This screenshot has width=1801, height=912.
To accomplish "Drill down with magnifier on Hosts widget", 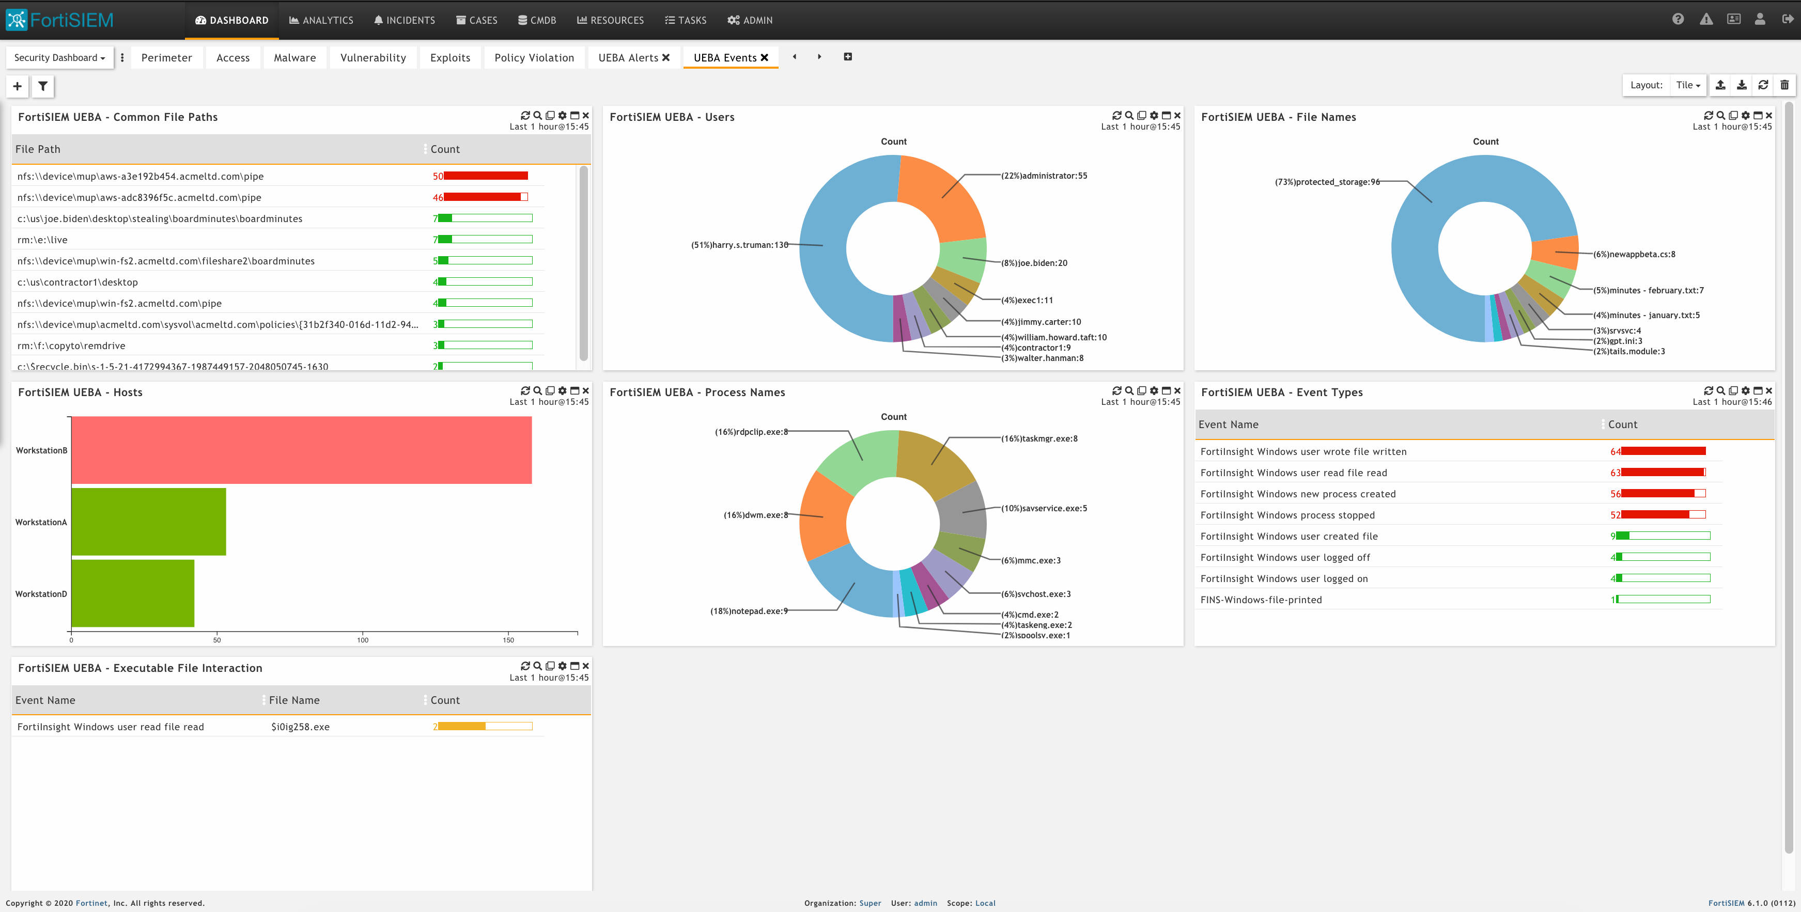I will [x=538, y=390].
